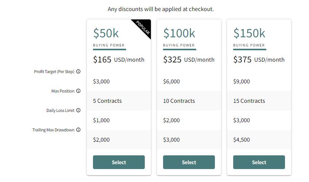
Task: Select the $100k buying power plan
Action: [189, 162]
